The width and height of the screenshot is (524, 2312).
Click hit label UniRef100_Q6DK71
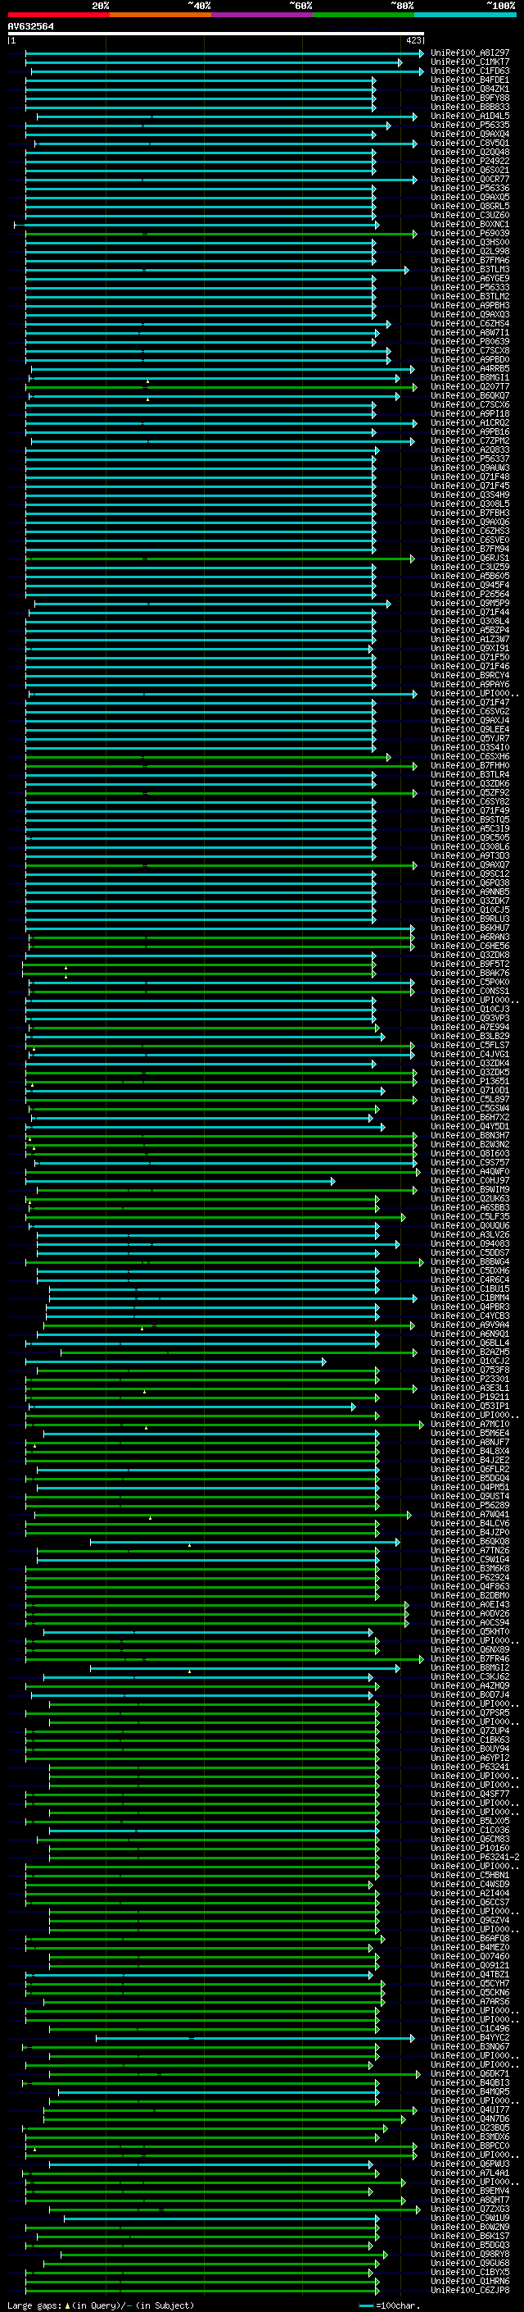tap(470, 2075)
